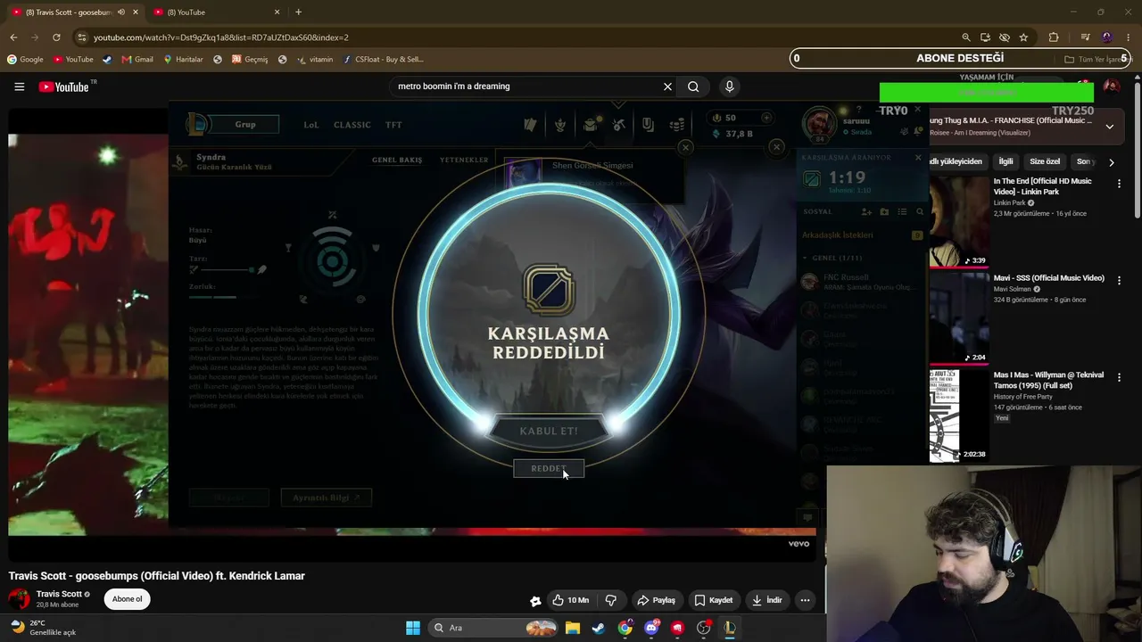Viewport: 1142px width, 642px height.
Task: Open Mavi - SSS video thumbnail
Action: pos(959,318)
